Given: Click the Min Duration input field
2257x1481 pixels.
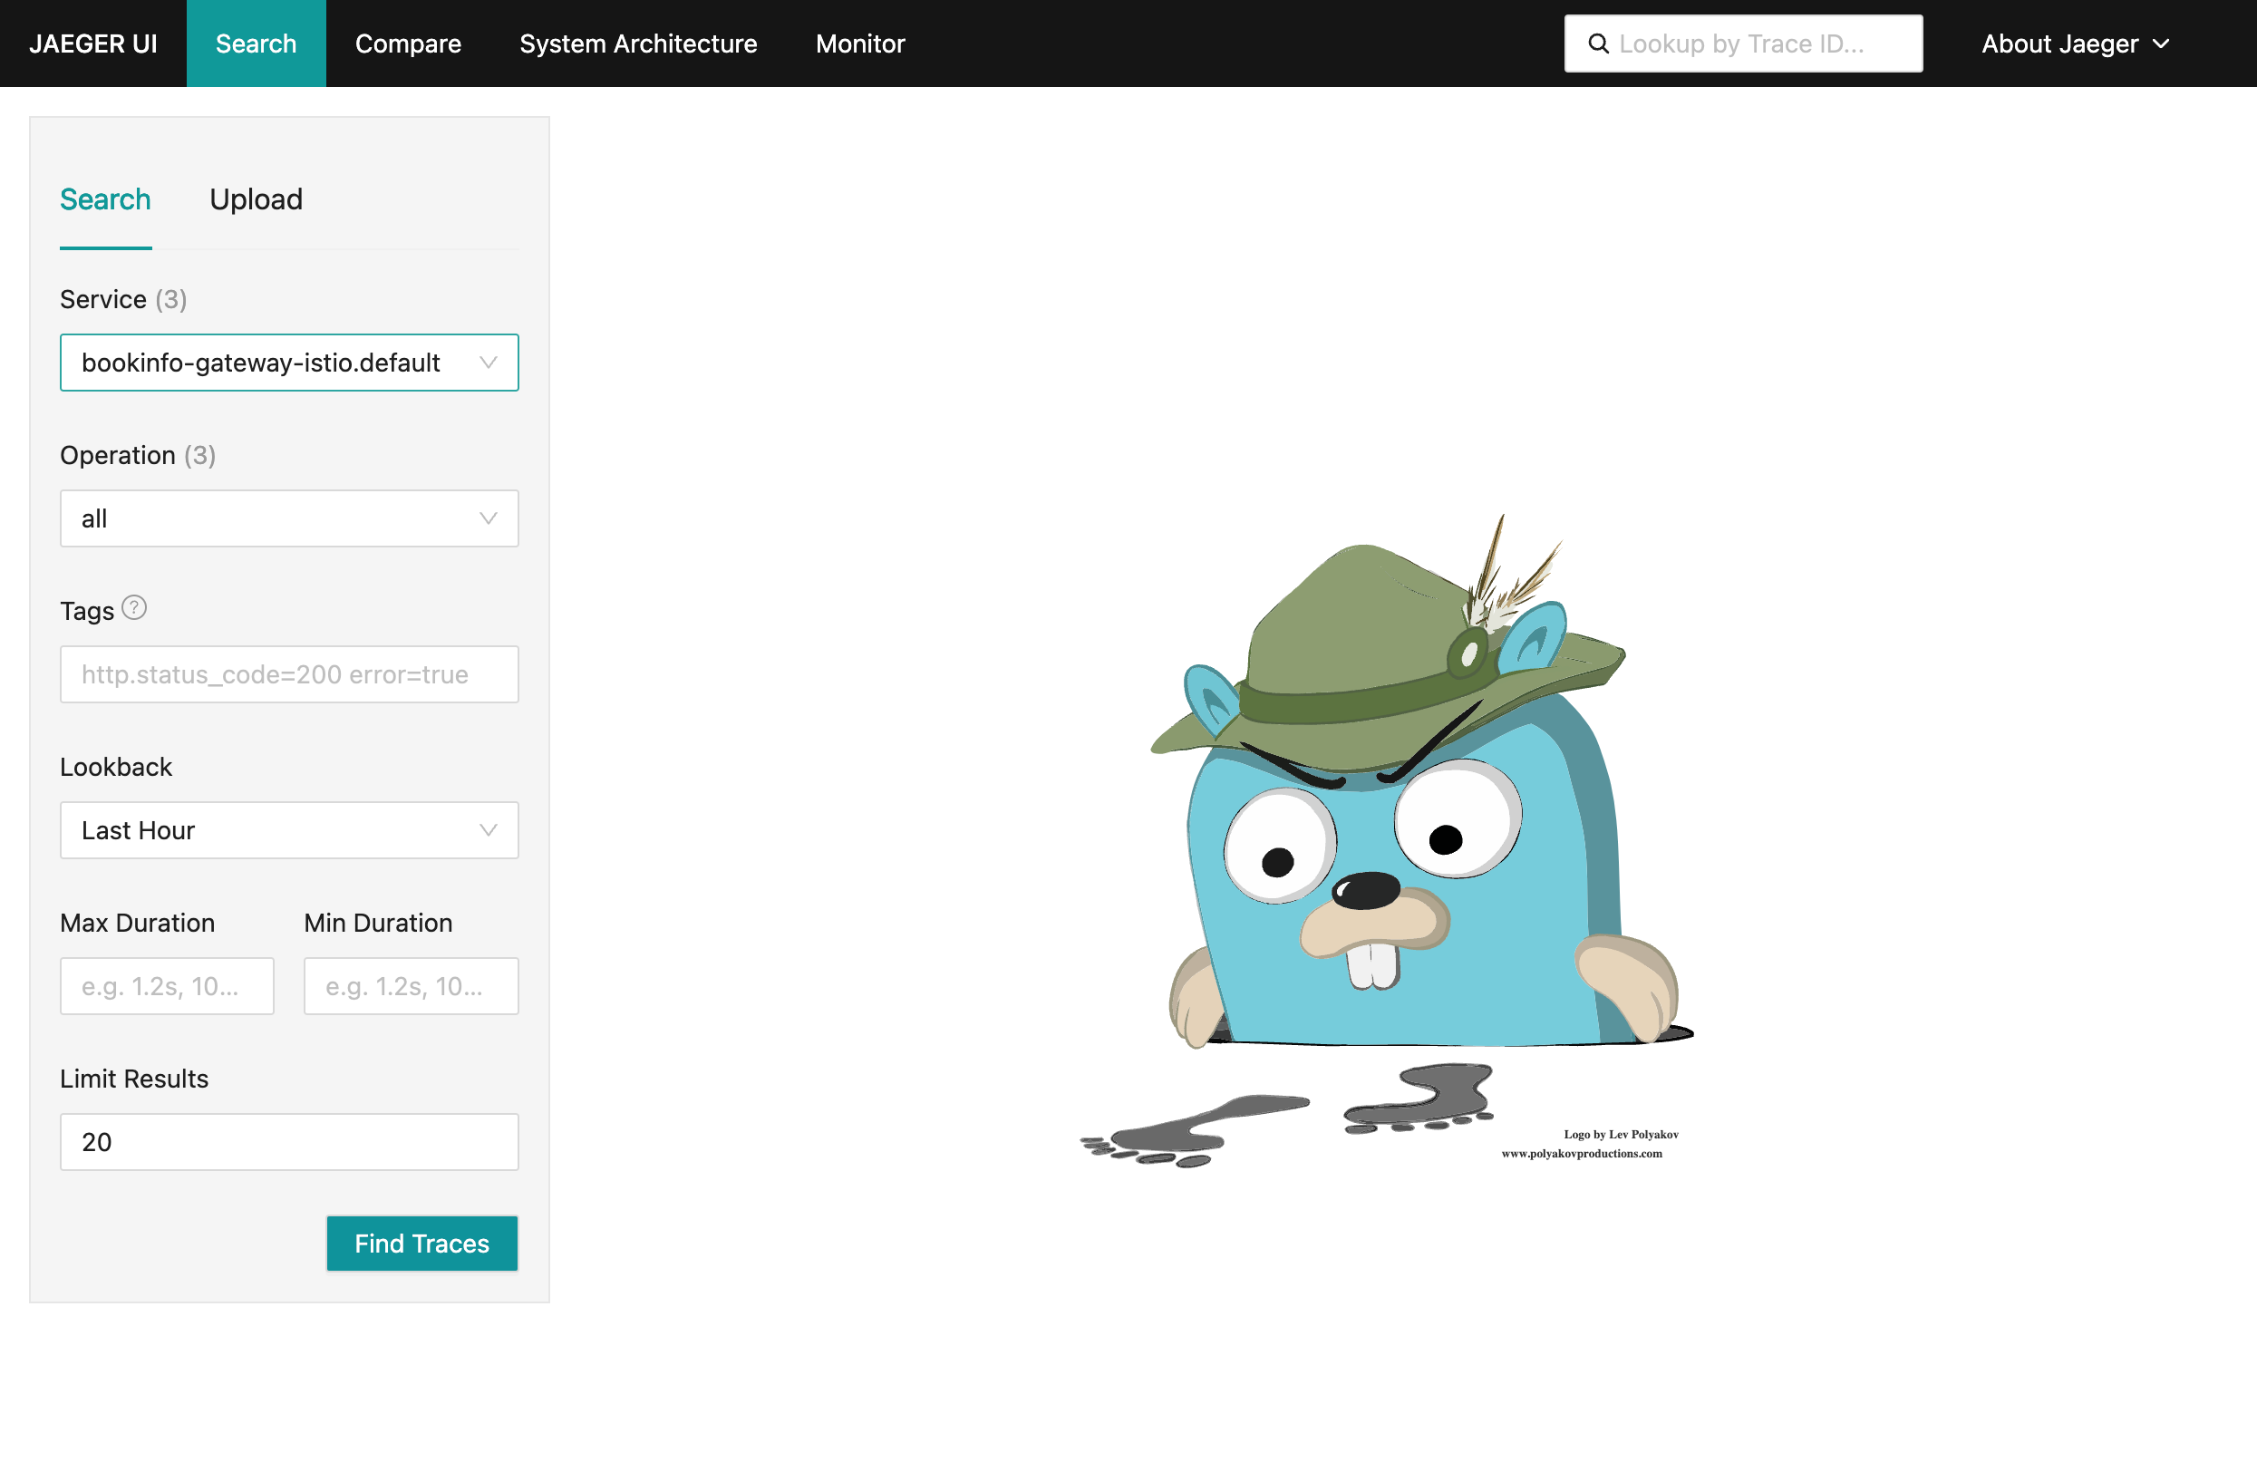Looking at the screenshot, I should coord(411,986).
